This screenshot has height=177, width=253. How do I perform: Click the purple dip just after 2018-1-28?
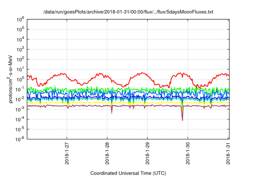tap(111, 110)
